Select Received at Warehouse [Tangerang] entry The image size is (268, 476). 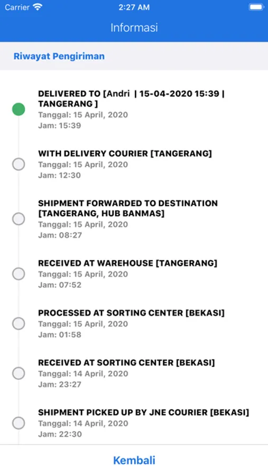[x=134, y=274]
